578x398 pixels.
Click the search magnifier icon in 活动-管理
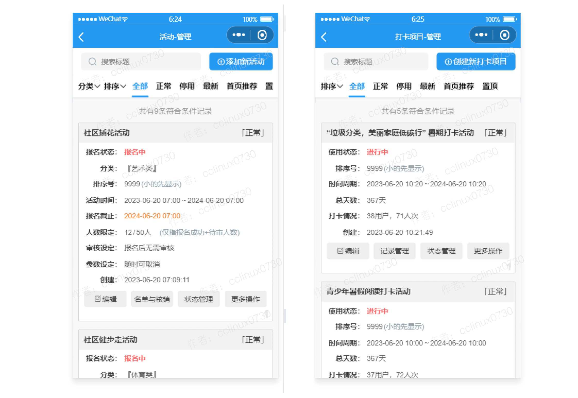92,62
